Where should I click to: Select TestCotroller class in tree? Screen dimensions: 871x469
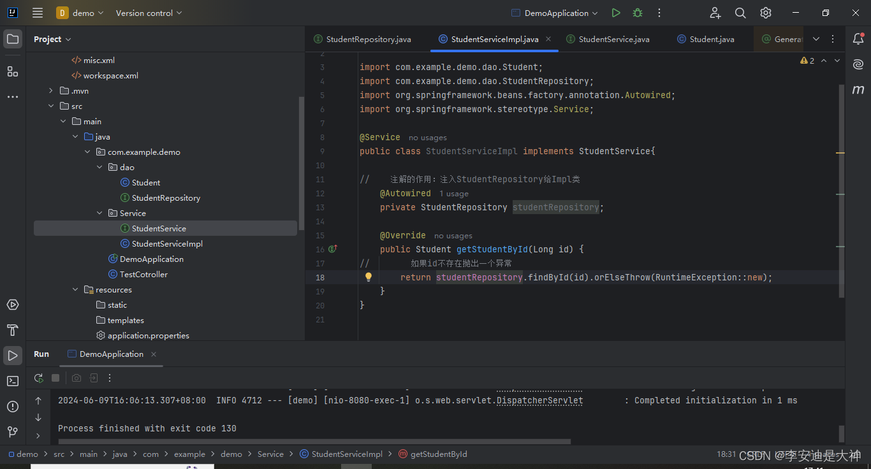(x=138, y=275)
